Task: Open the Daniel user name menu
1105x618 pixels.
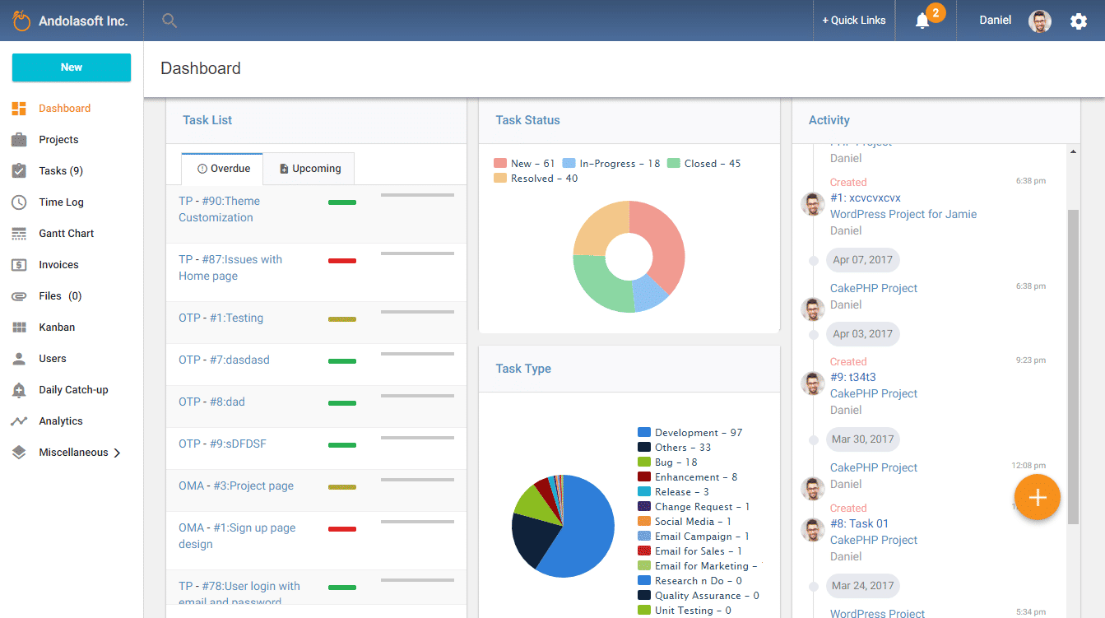Action: pos(996,21)
